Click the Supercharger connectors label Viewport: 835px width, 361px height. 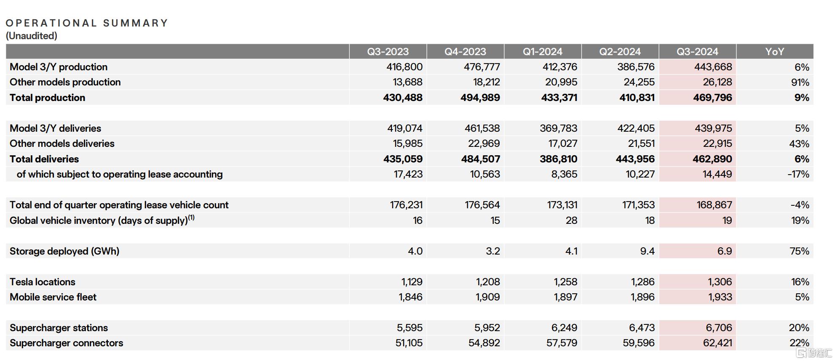tap(67, 343)
